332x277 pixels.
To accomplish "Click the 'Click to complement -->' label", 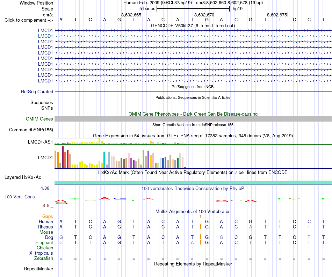I will 29,20.
